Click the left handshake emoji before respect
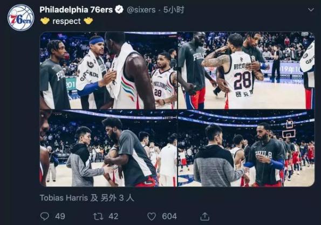Screen dimensions: 321x225 click(45, 21)
